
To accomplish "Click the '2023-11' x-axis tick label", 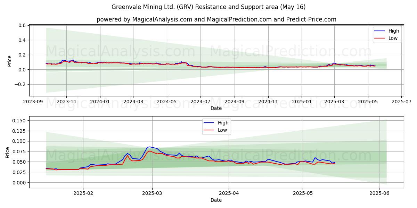I will coord(66,102).
